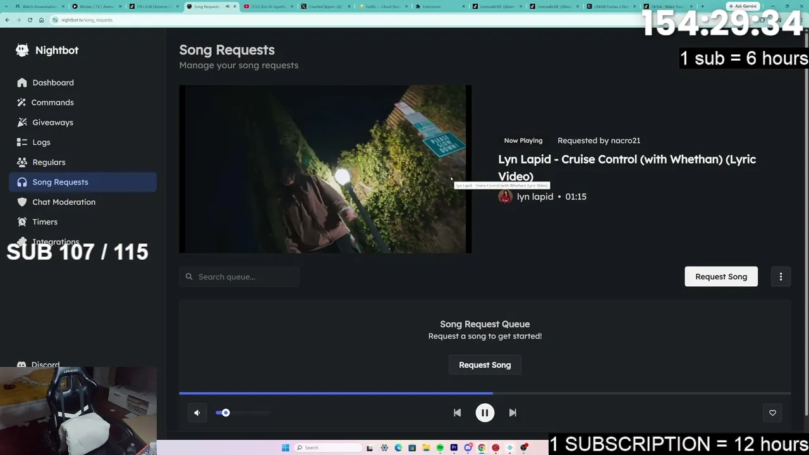Open Spotify from the taskbar
Image resolution: width=809 pixels, height=455 pixels.
coord(440,448)
